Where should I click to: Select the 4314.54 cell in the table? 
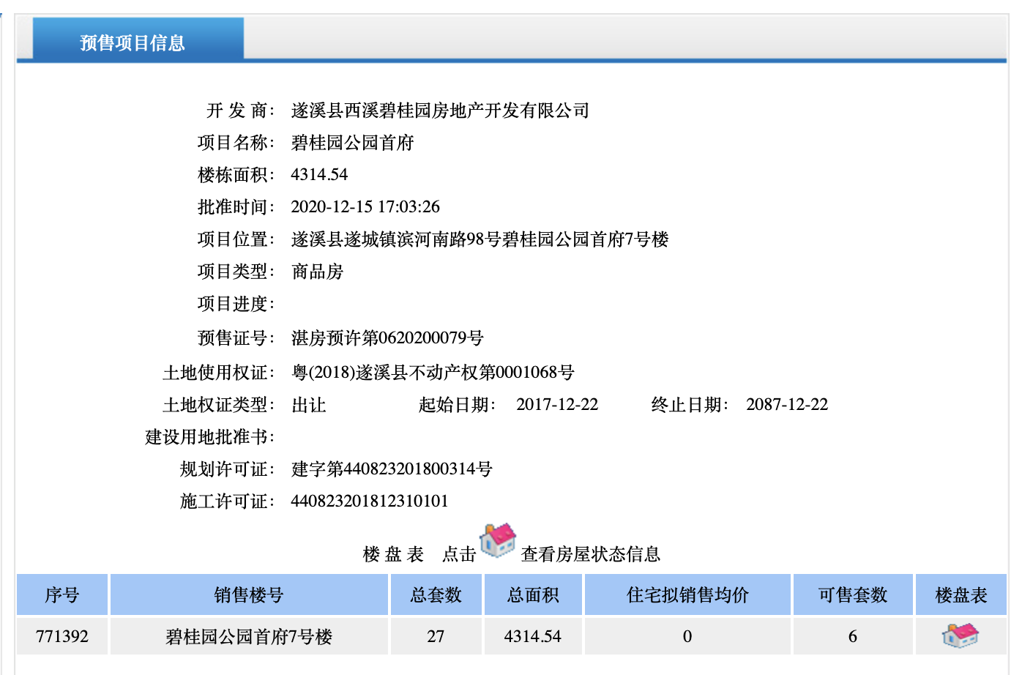coord(533,636)
